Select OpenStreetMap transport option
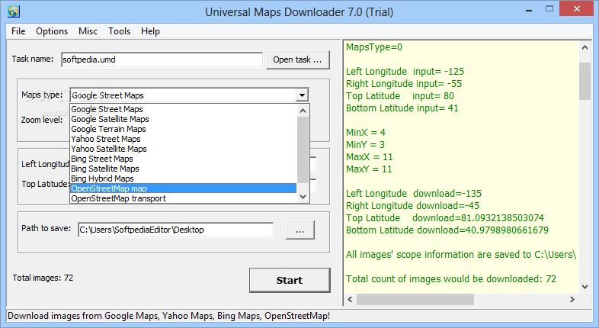The width and height of the screenshot is (599, 328). pos(183,198)
